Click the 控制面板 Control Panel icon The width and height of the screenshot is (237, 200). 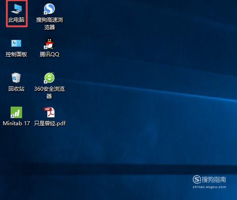coord(16,43)
